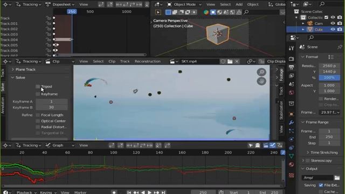The width and height of the screenshot is (345, 194).
Task: Open the Object properties tab
Action: coord(291,114)
